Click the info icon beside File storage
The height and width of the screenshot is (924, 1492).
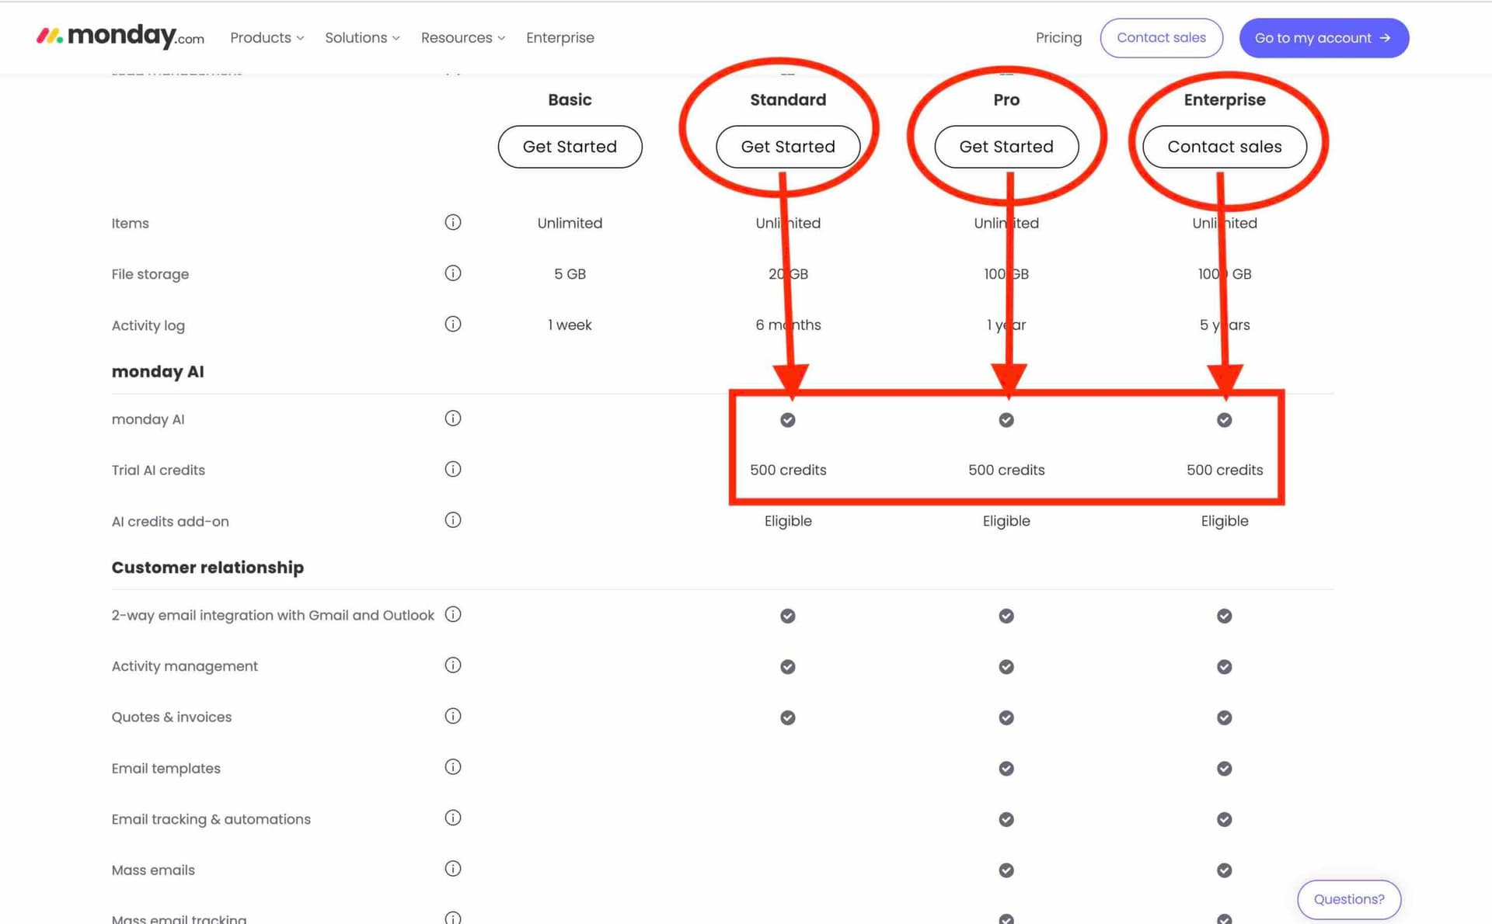tap(453, 273)
